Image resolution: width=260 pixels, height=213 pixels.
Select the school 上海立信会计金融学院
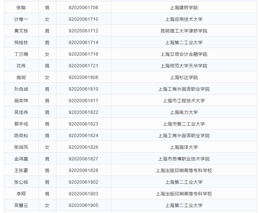184,54
